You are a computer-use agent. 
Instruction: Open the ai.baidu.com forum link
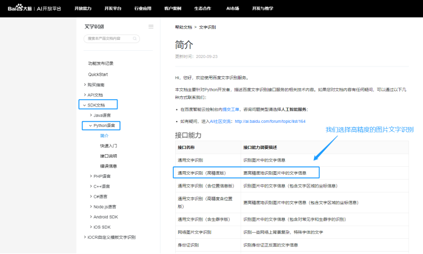(x=270, y=121)
